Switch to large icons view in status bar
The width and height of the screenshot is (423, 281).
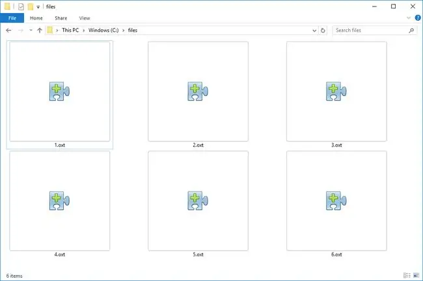coord(416,275)
